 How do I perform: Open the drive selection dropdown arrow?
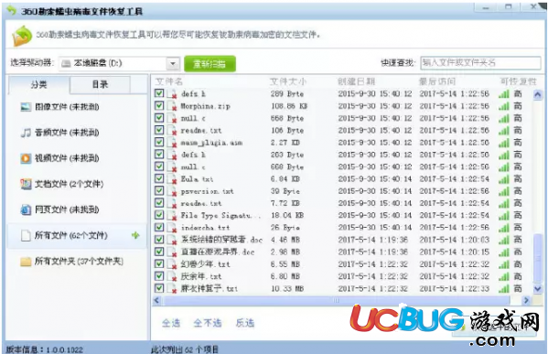[x=173, y=64]
